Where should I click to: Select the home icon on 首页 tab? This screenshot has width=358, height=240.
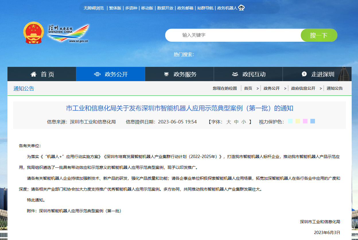point(34,74)
